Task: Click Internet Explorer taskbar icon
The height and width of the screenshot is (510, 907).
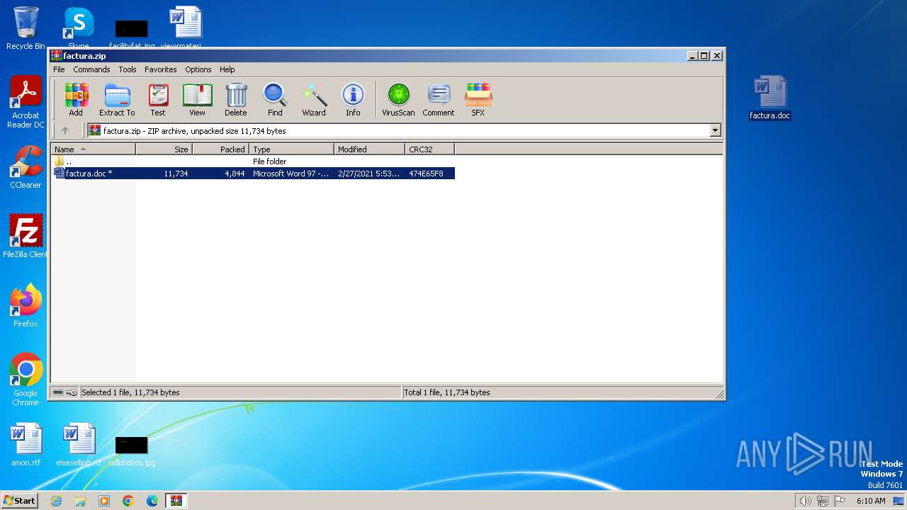Action: coord(56,501)
